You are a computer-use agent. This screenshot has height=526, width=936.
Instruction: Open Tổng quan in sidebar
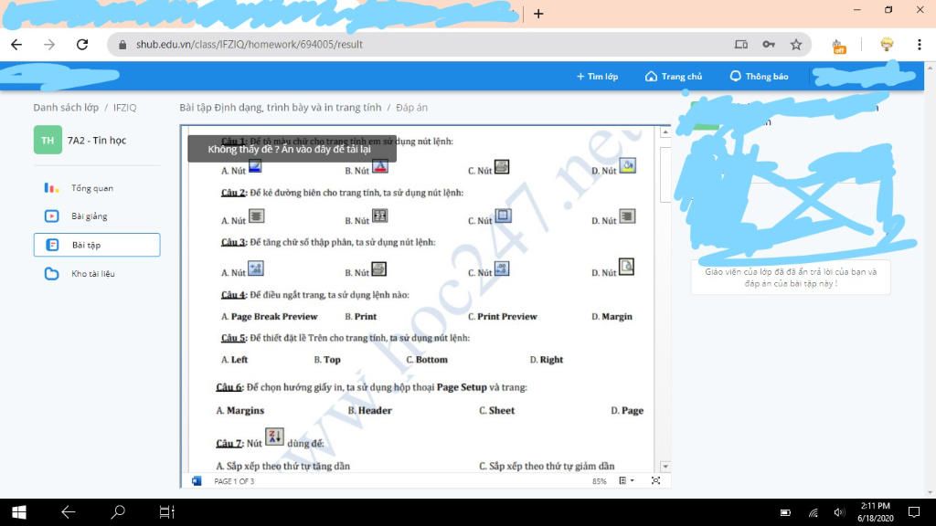(x=92, y=188)
